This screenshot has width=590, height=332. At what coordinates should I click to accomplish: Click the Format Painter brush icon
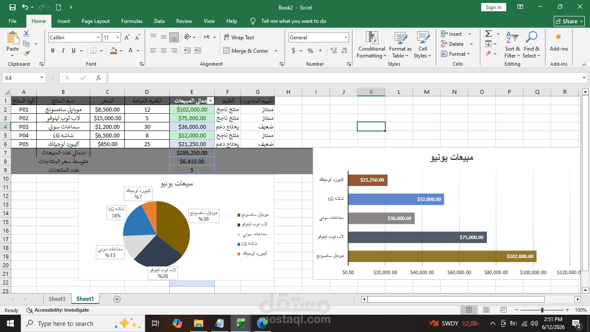coord(26,54)
